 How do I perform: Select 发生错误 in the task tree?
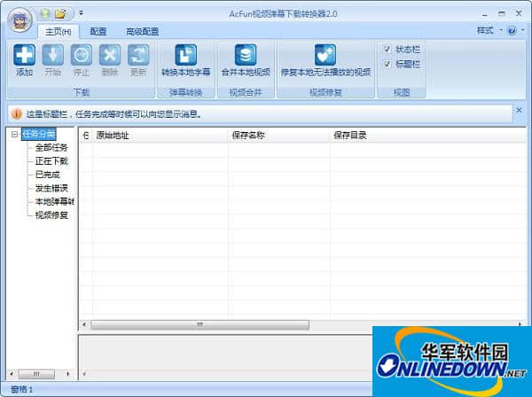point(51,188)
